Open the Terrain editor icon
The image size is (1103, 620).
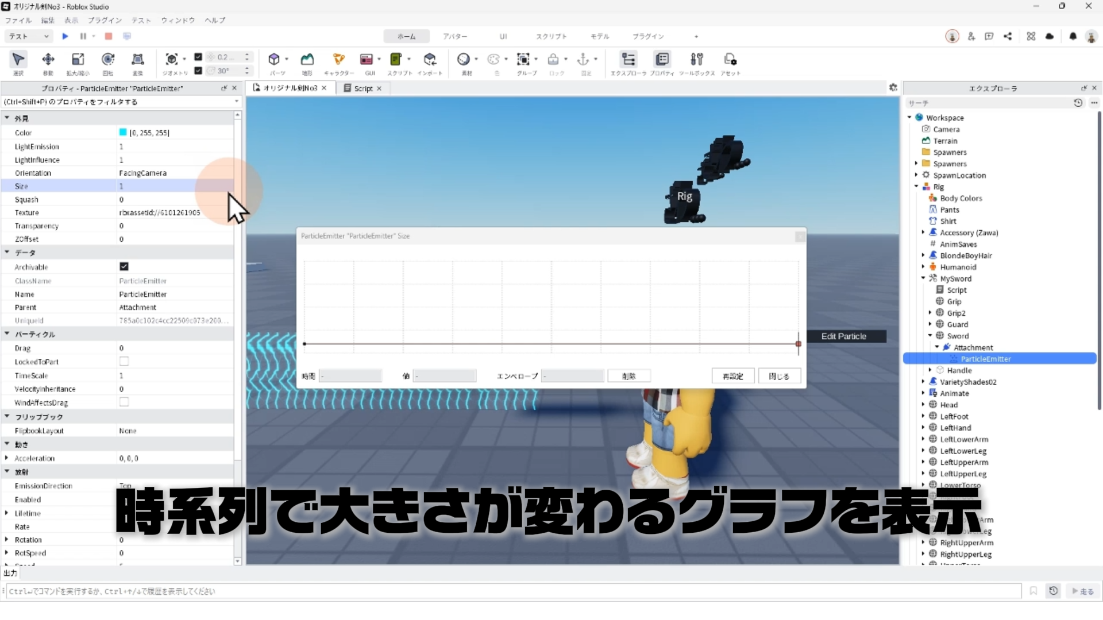pyautogui.click(x=307, y=60)
